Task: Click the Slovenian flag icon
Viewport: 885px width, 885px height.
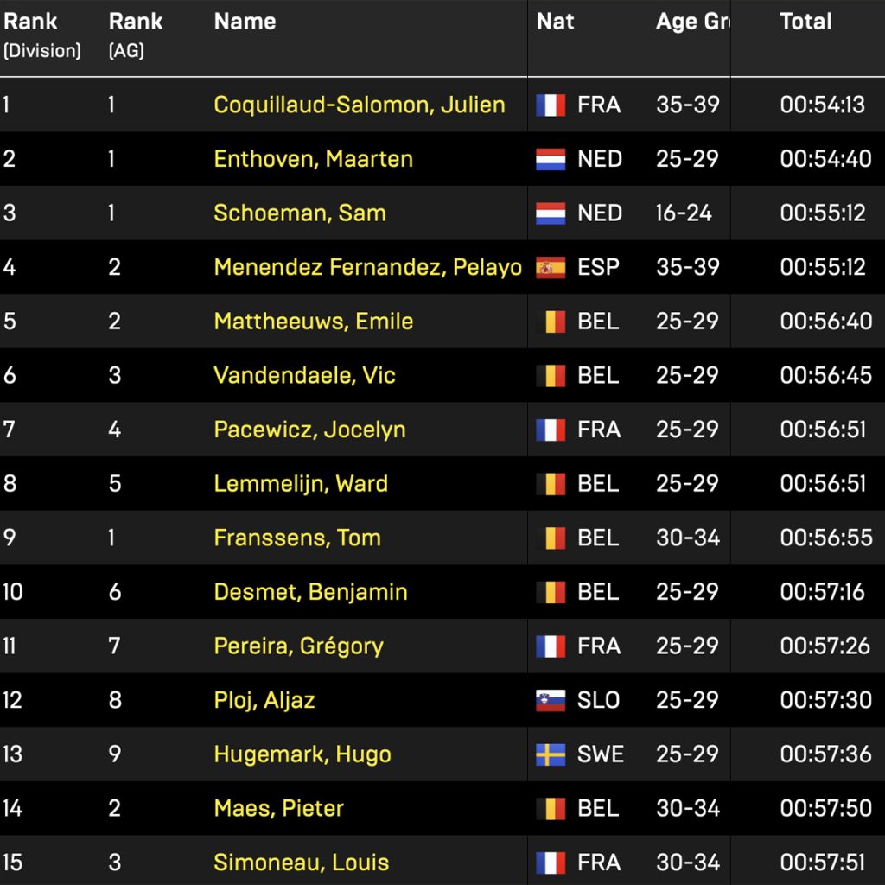Action: pos(551,700)
